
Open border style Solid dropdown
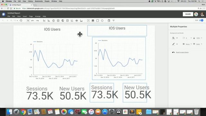(201, 44)
